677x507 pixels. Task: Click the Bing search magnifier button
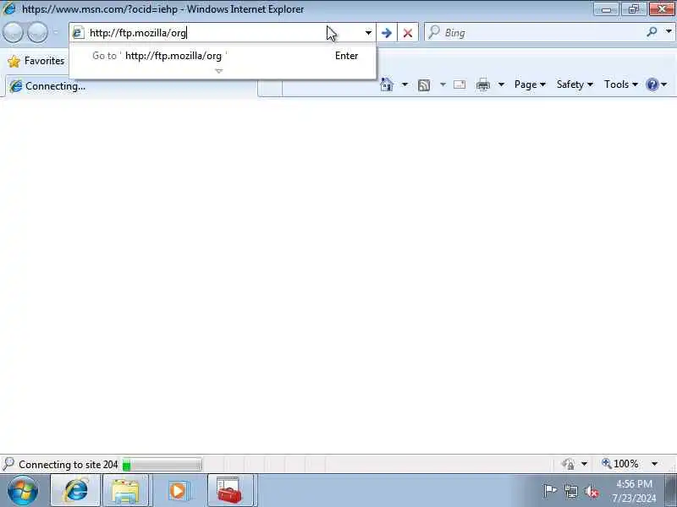click(652, 32)
